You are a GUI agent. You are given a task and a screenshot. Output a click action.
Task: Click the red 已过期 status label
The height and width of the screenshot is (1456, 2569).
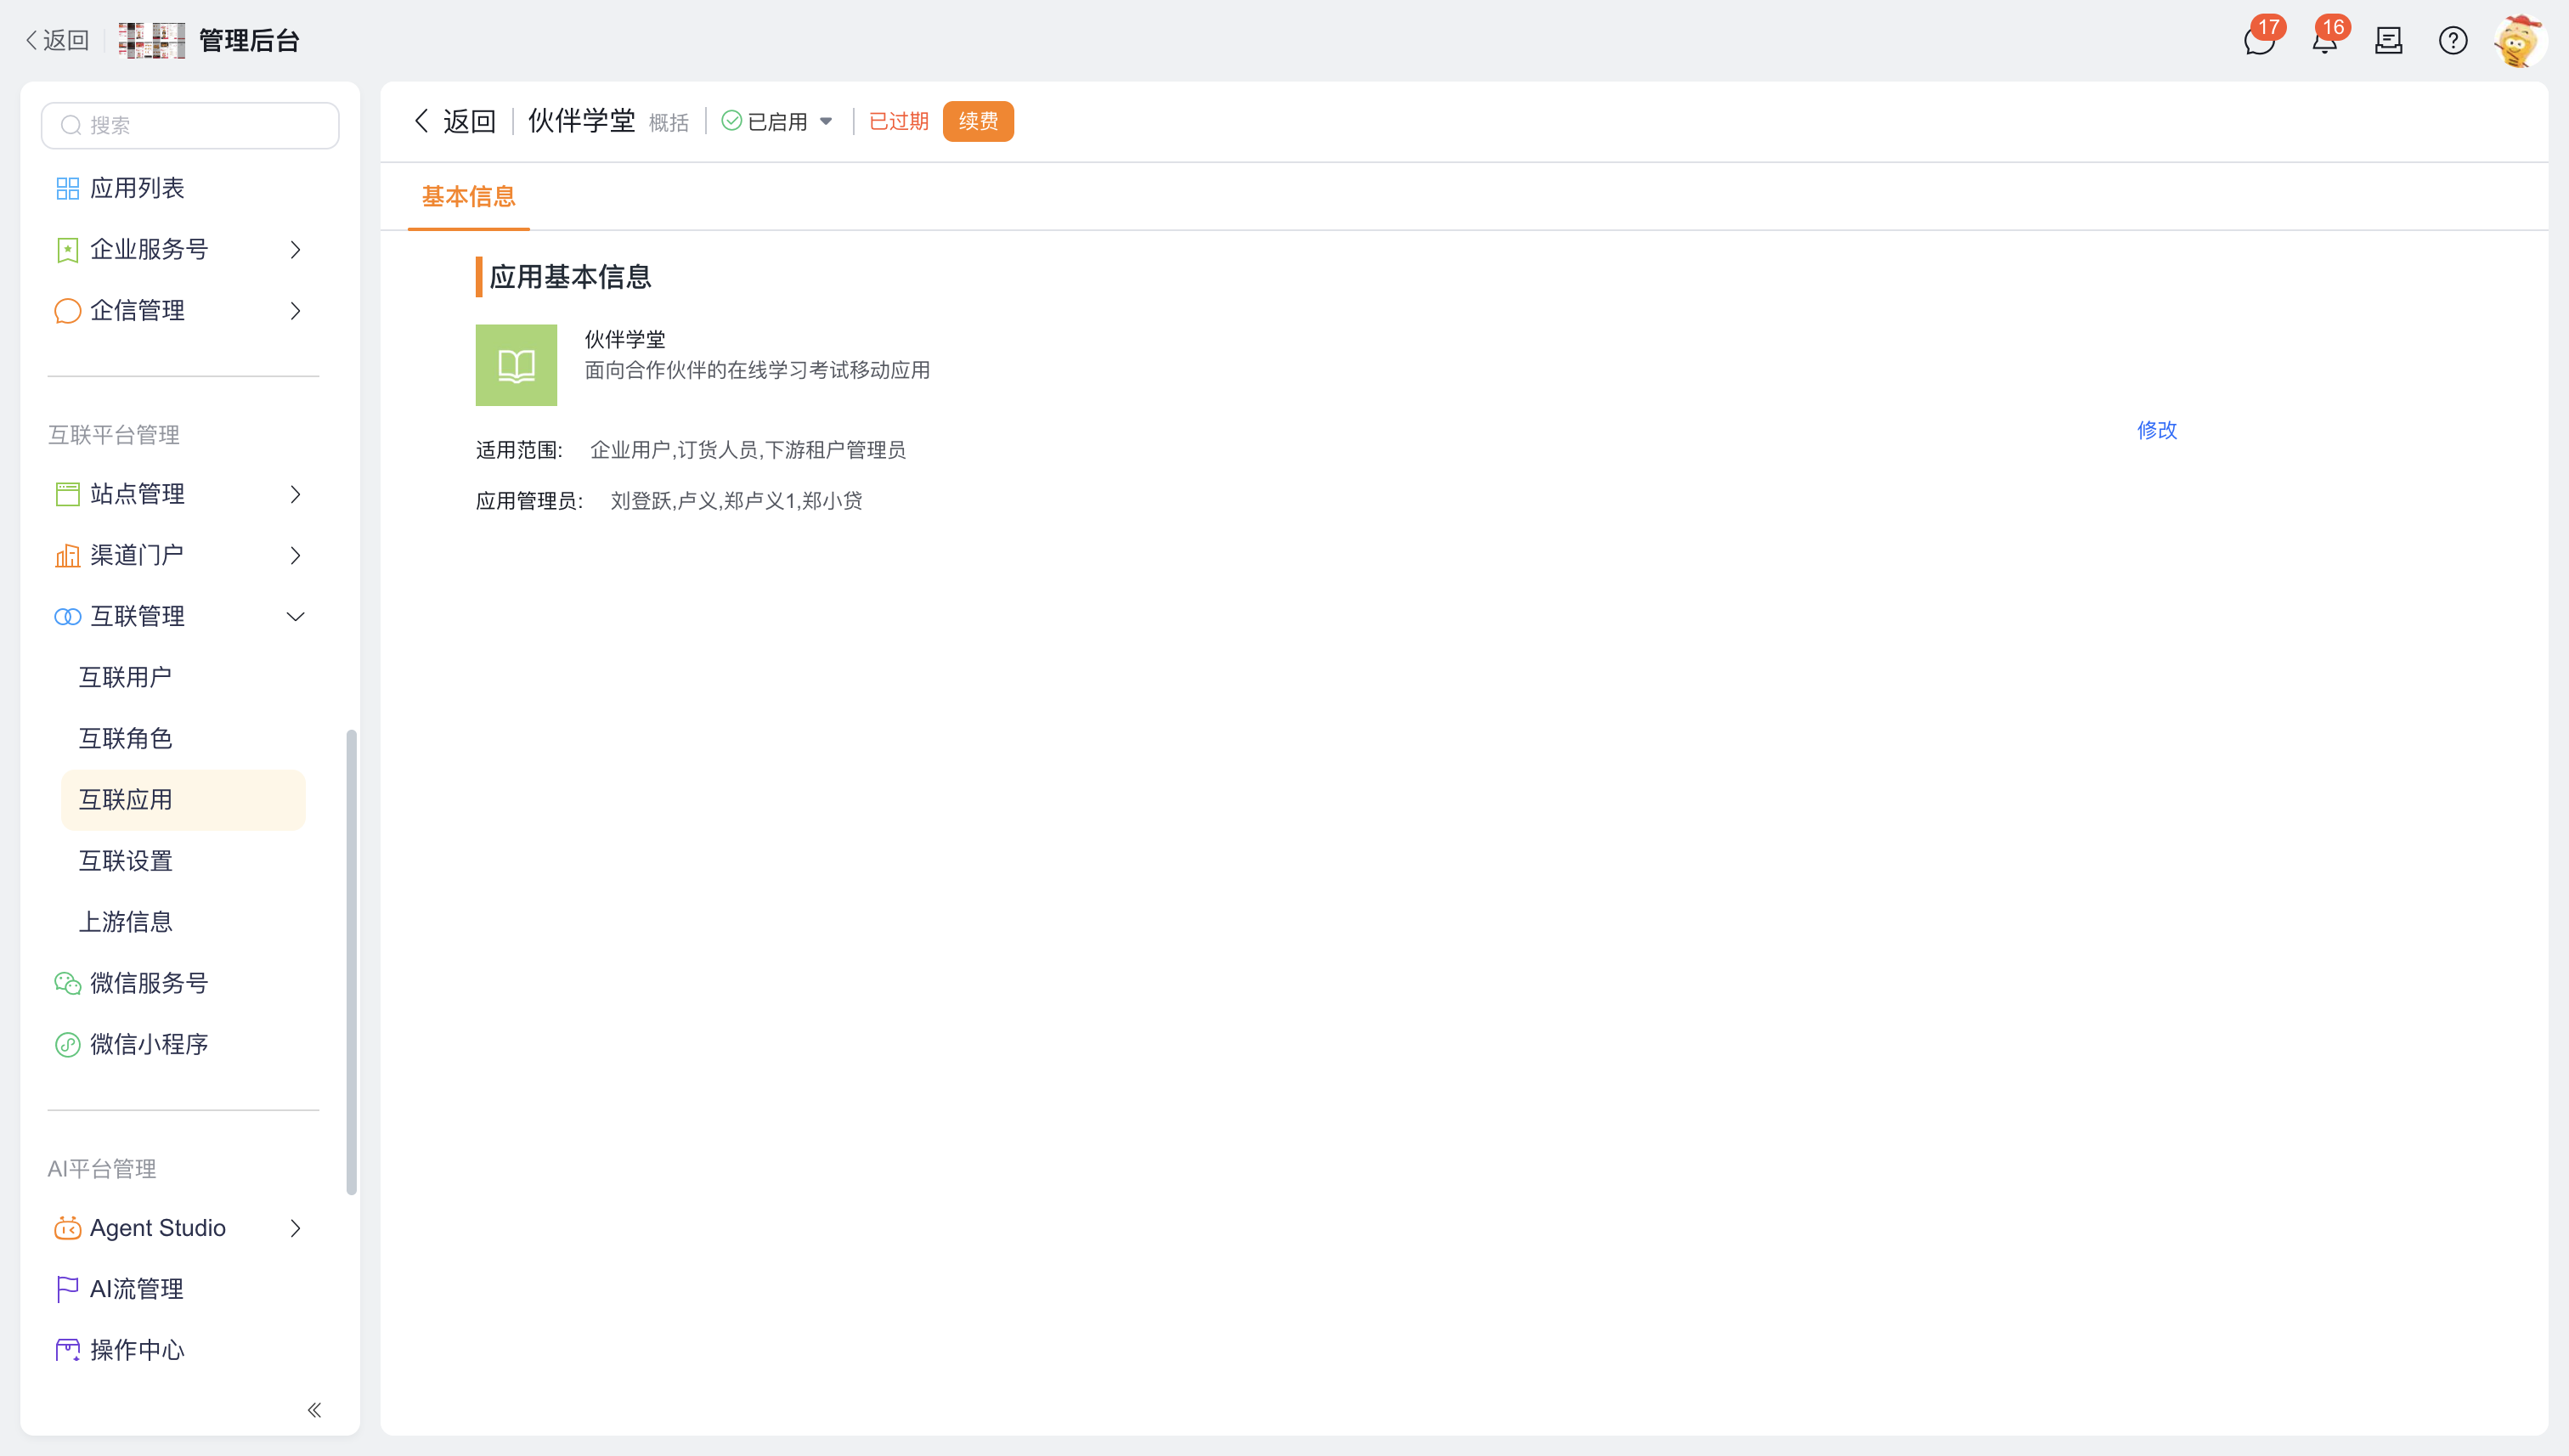point(898,122)
